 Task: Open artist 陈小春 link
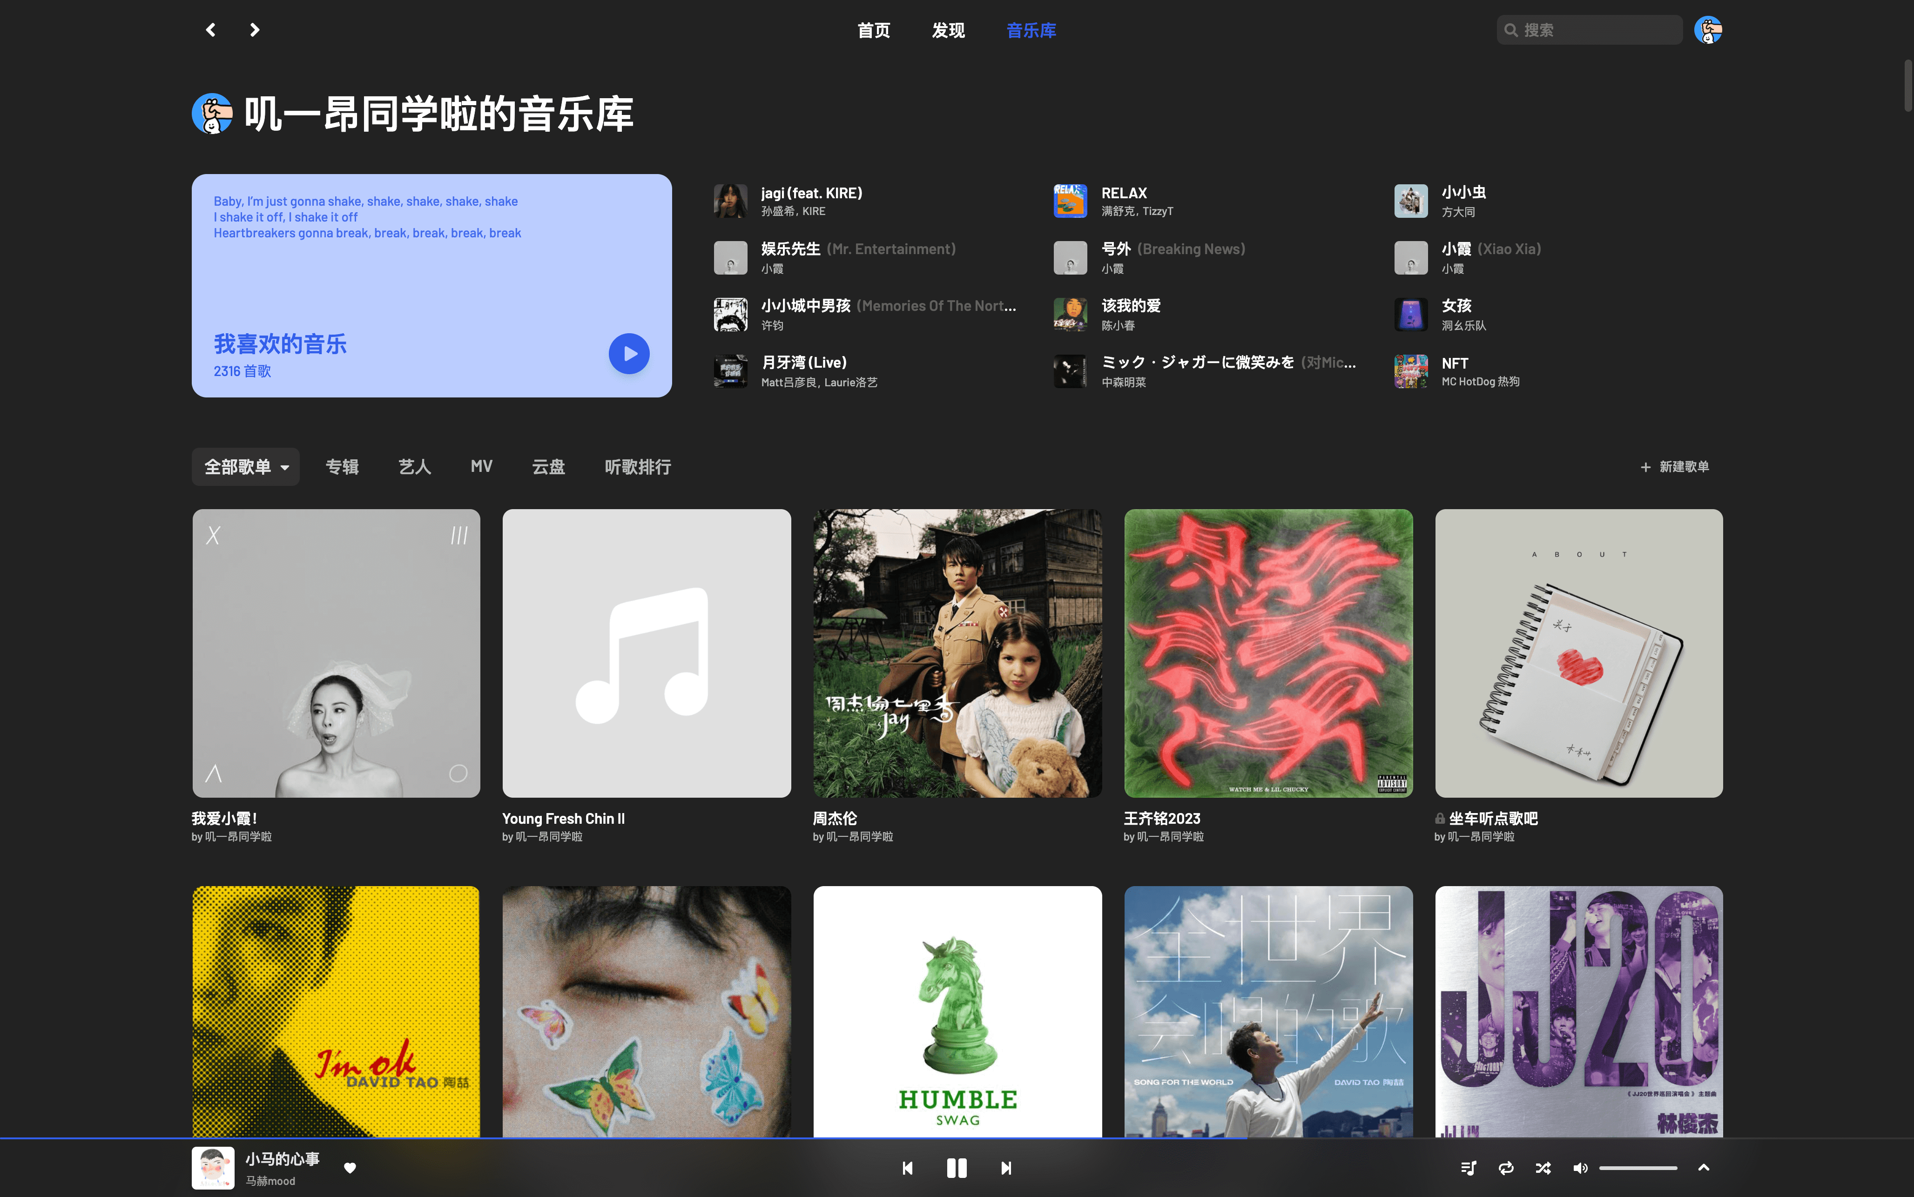(1119, 325)
